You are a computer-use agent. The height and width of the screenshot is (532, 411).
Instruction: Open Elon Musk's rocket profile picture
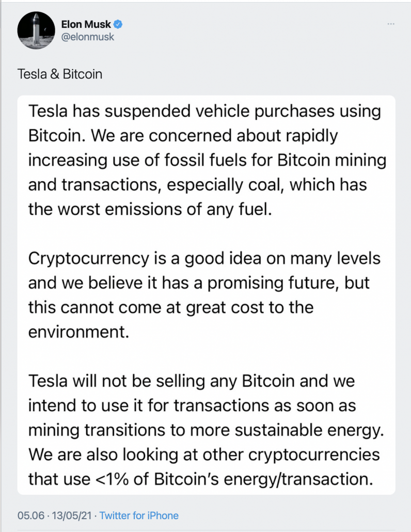click(36, 30)
